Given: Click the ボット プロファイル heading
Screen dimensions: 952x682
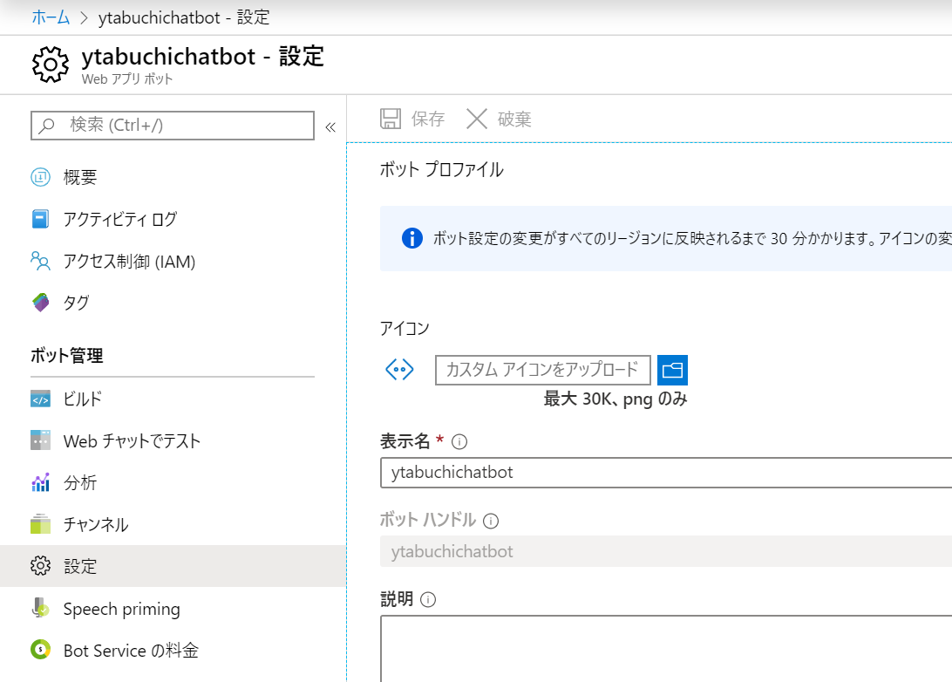Looking at the screenshot, I should point(441,169).
